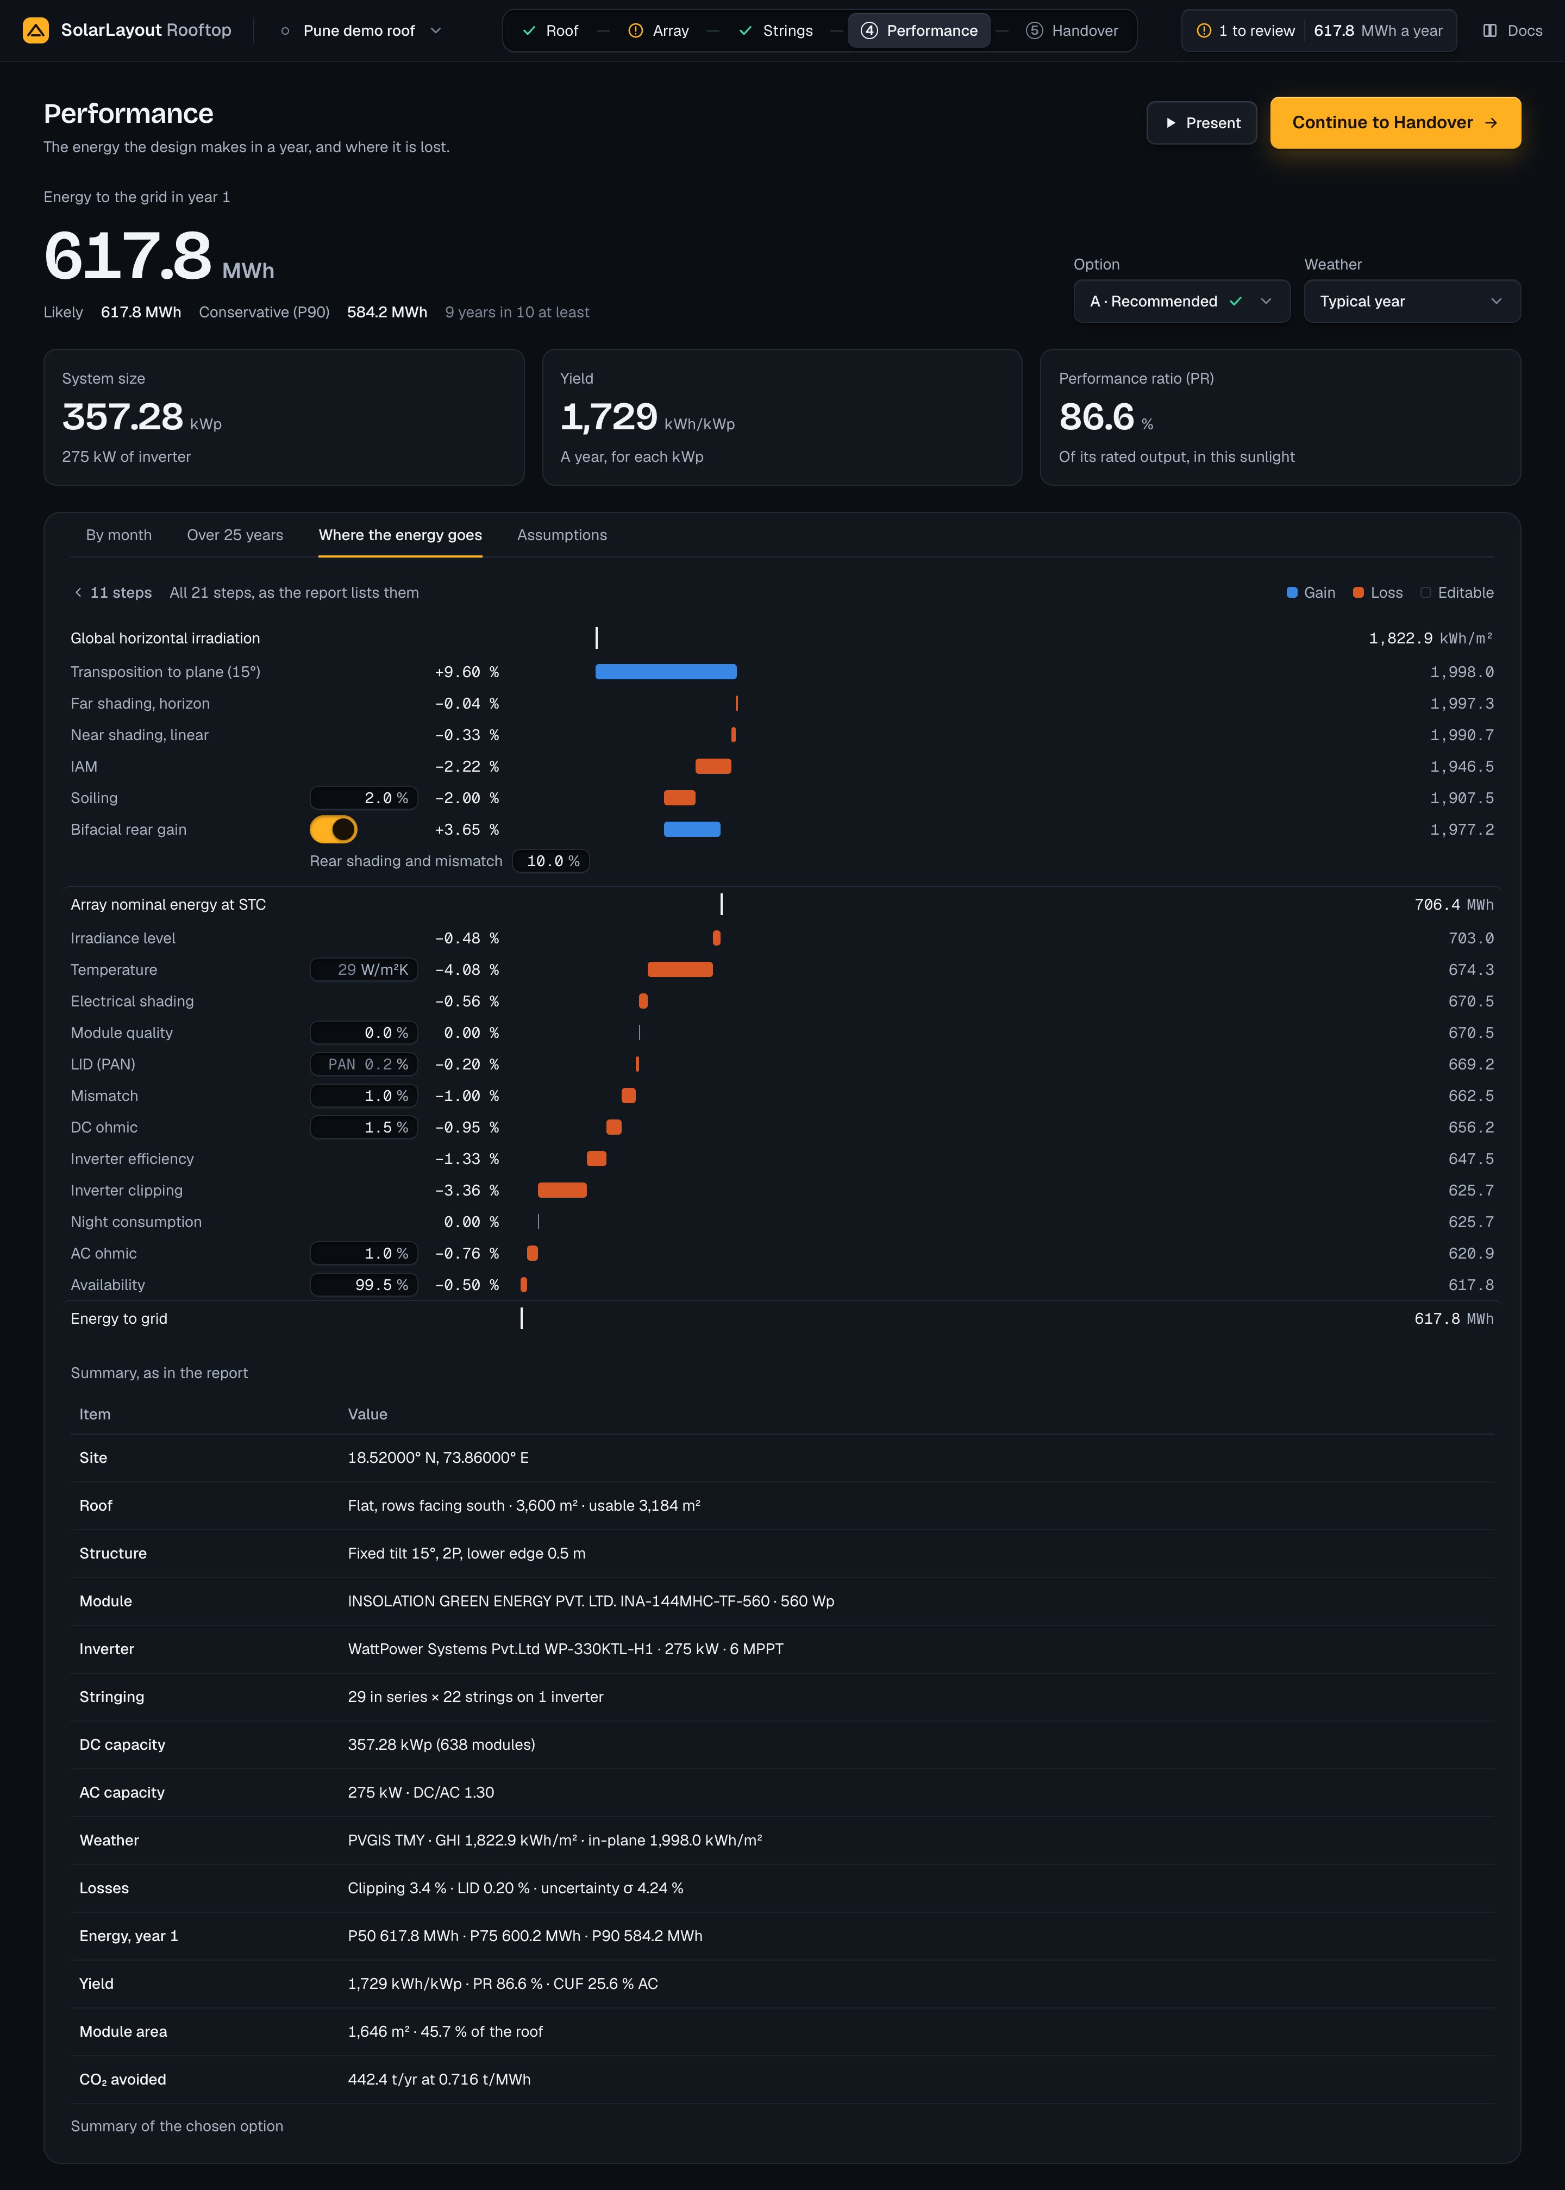1565x2190 pixels.
Task: Open the Docs book icon
Action: (1490, 31)
